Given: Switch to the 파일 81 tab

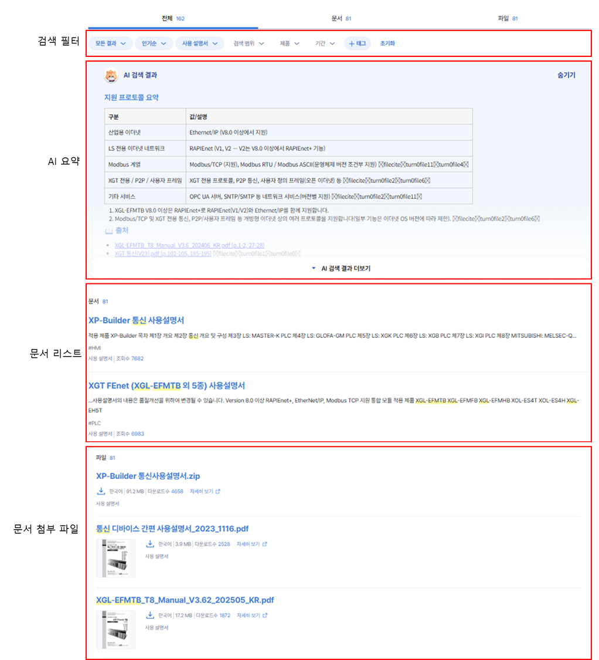Looking at the screenshot, I should 508,19.
